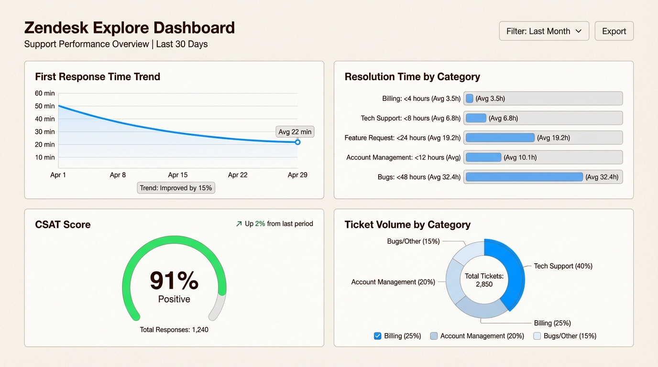Click the Bugs resolution time bar
658x367 pixels.
point(524,177)
